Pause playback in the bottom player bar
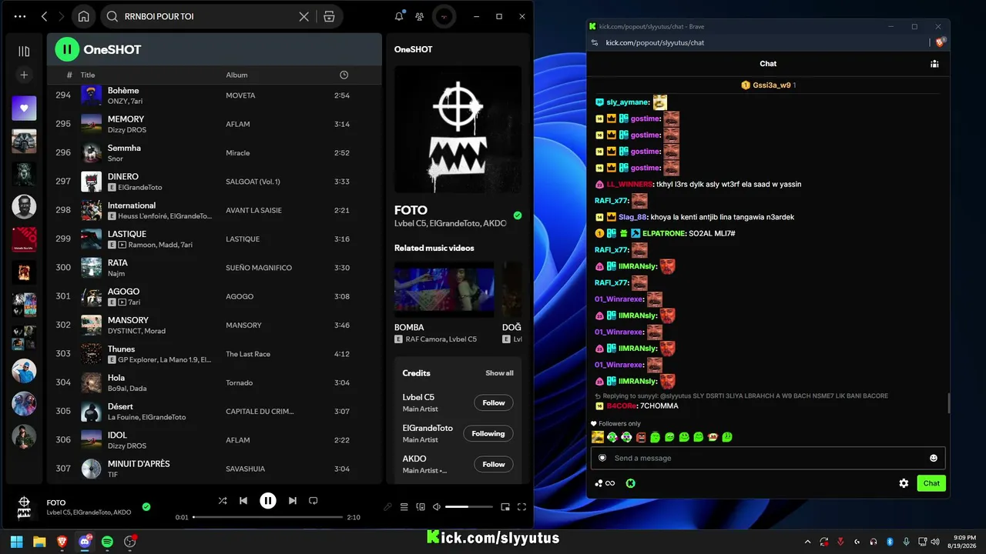The width and height of the screenshot is (986, 554). click(x=268, y=501)
